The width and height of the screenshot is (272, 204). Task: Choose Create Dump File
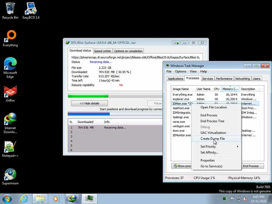(216, 139)
